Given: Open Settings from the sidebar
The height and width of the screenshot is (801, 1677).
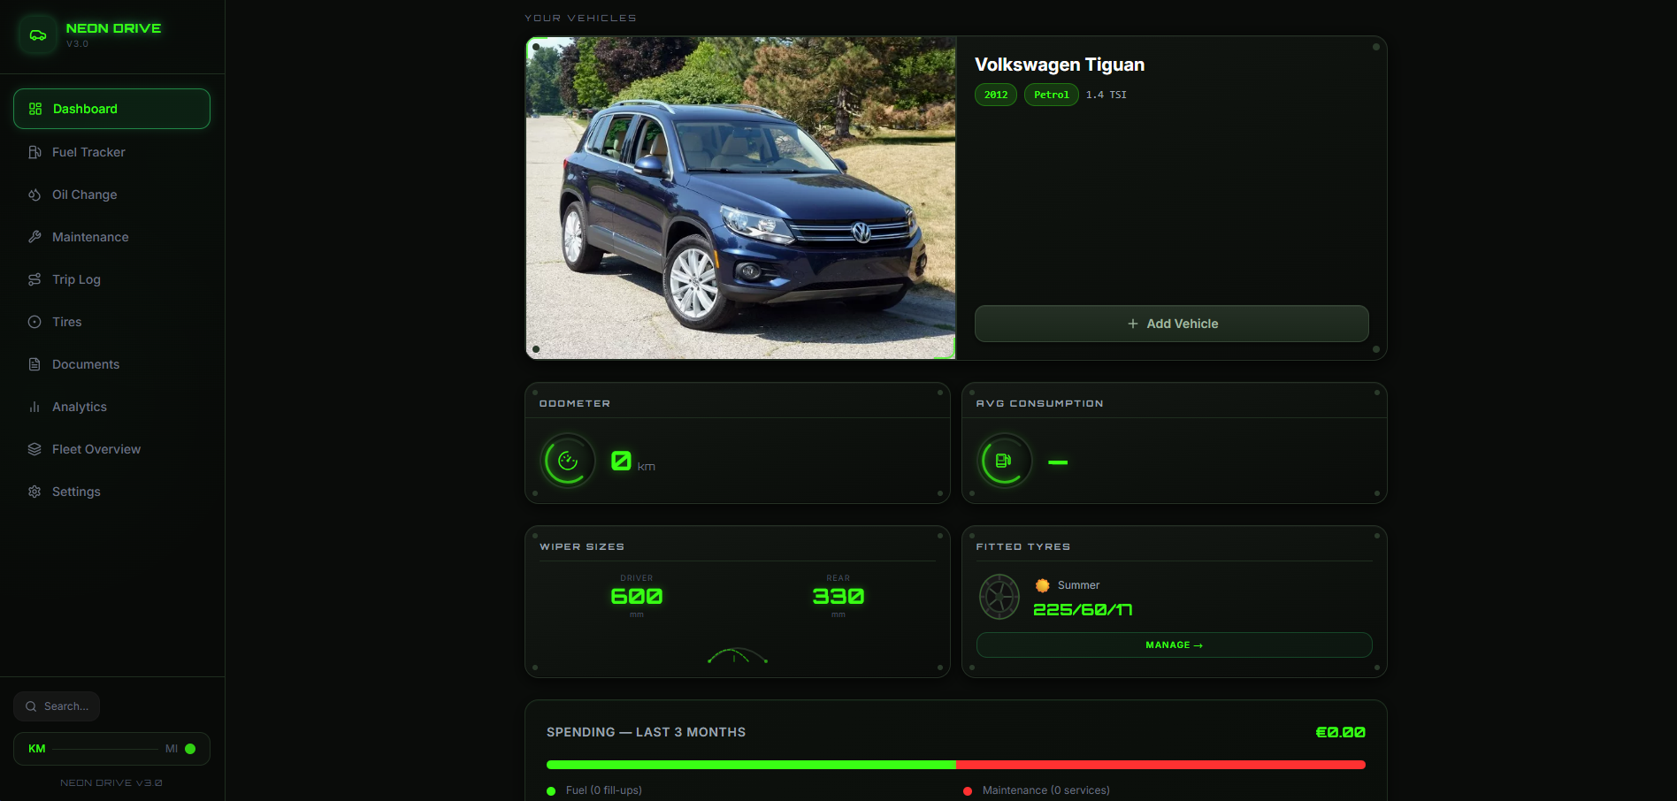Looking at the screenshot, I should 111,492.
